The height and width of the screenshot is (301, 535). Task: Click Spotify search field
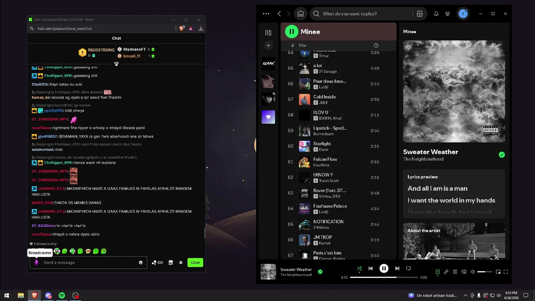[x=362, y=13]
